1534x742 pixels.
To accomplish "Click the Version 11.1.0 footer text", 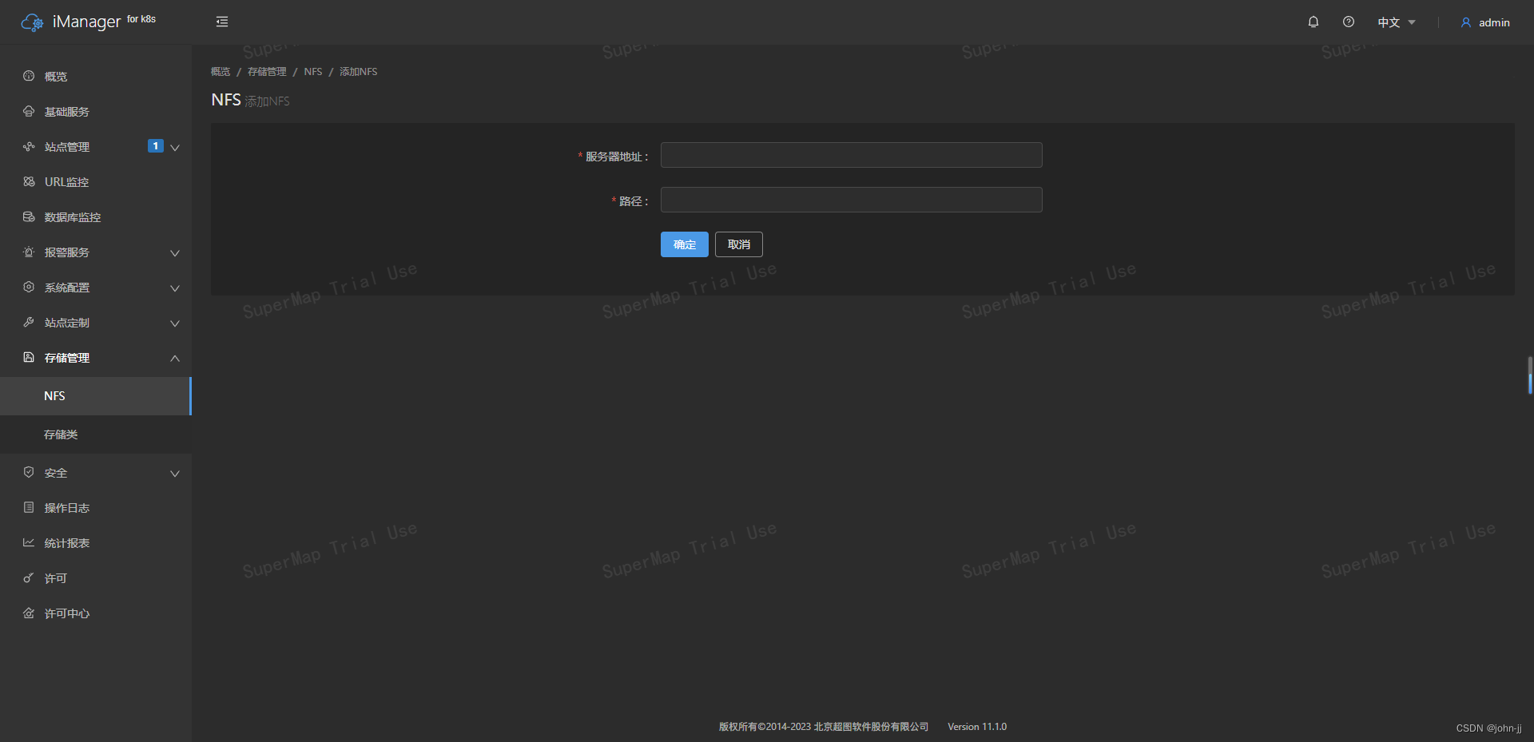I will coord(977,727).
